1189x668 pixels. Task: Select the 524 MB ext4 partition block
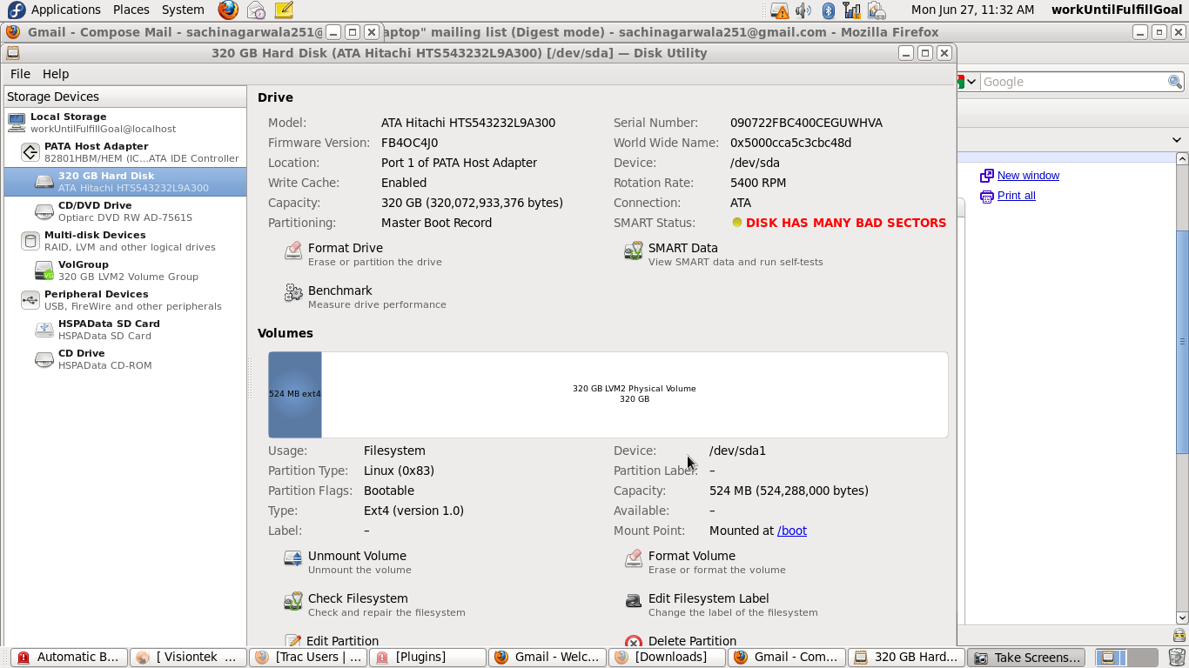coord(295,394)
